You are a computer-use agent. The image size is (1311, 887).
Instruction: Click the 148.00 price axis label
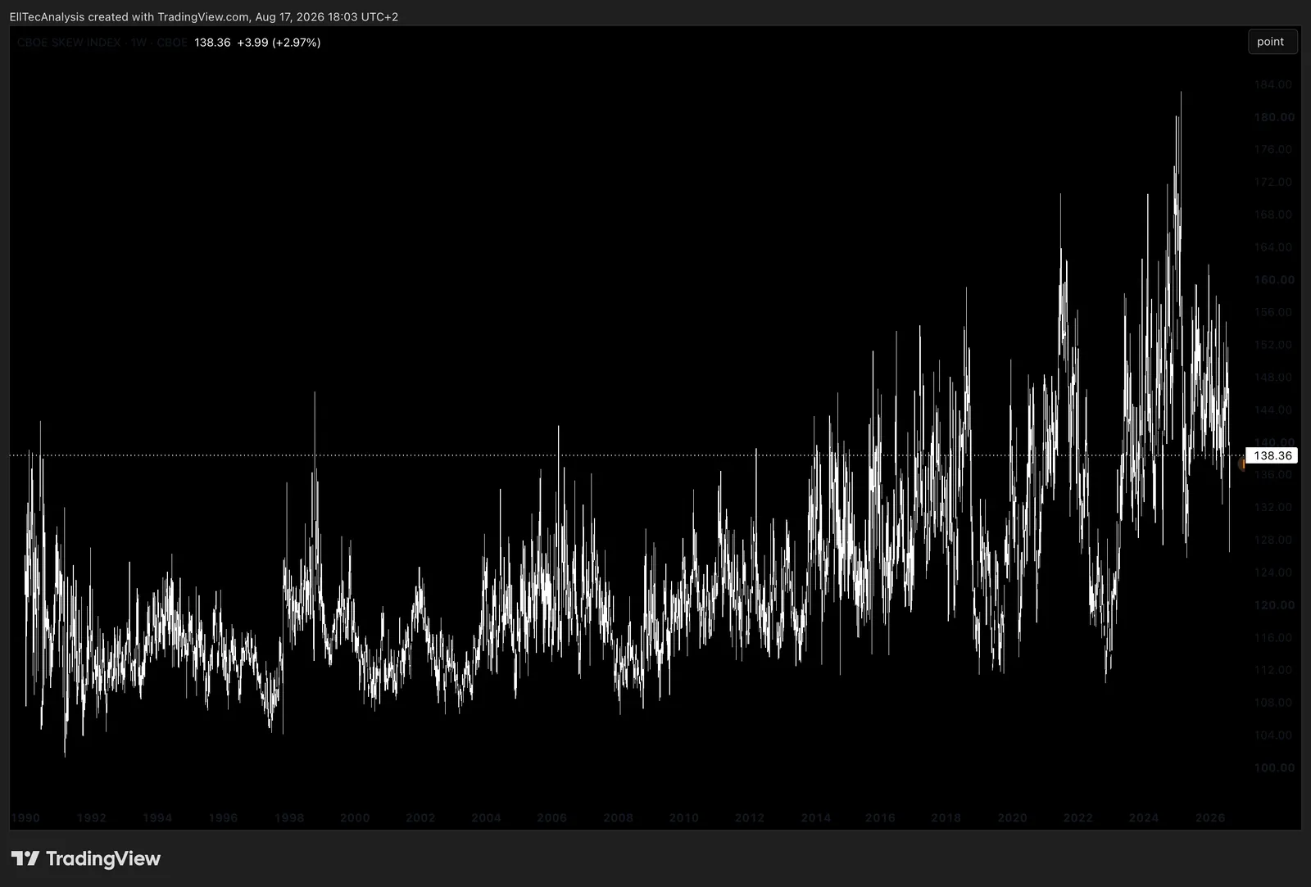1273,378
